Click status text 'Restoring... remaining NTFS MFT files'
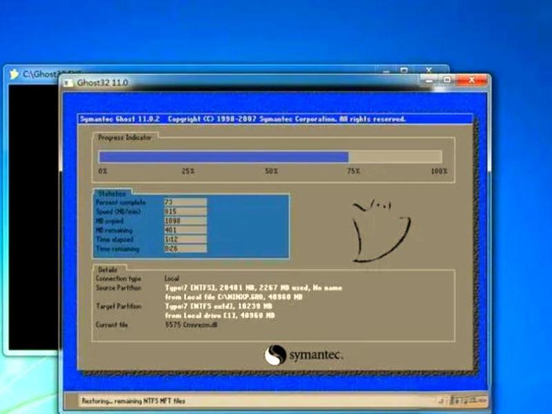The width and height of the screenshot is (552, 414). (x=133, y=401)
